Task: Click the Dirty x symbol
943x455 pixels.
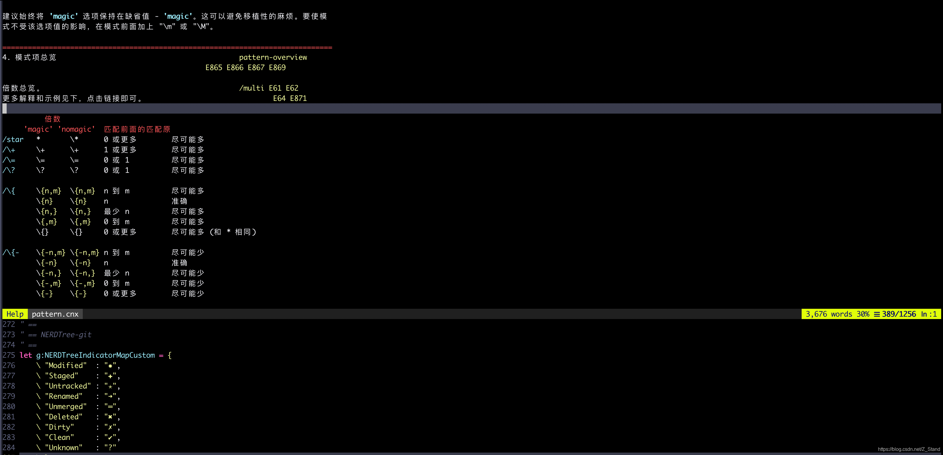Action: click(110, 427)
